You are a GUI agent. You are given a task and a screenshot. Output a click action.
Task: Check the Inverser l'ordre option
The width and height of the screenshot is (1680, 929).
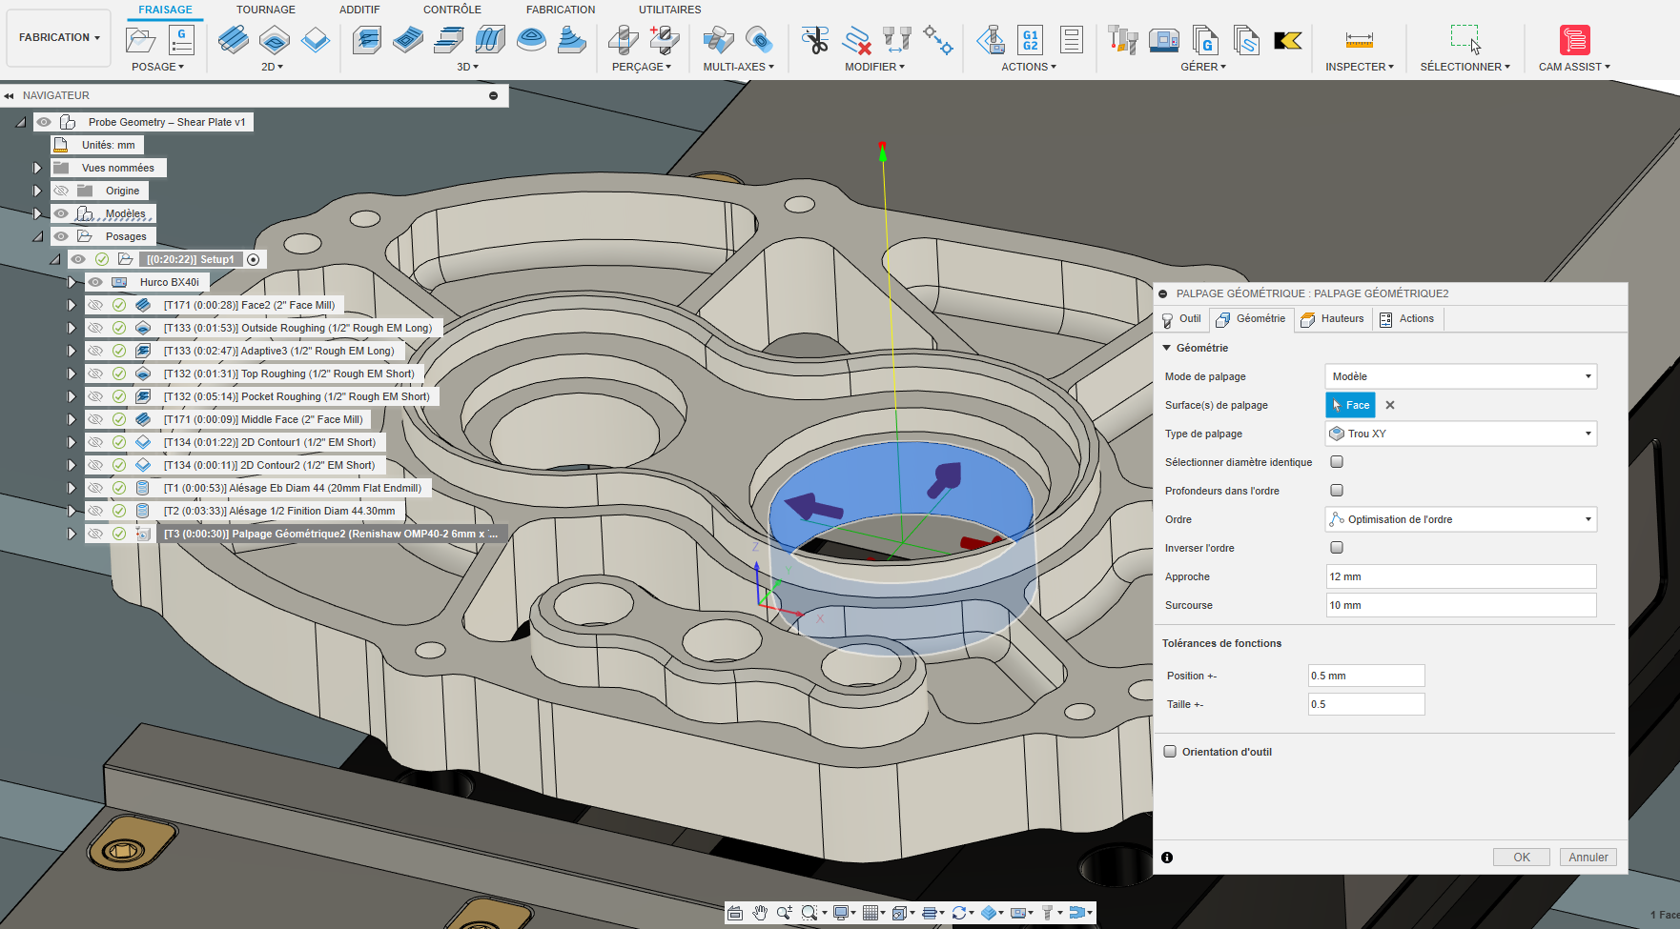click(x=1337, y=548)
